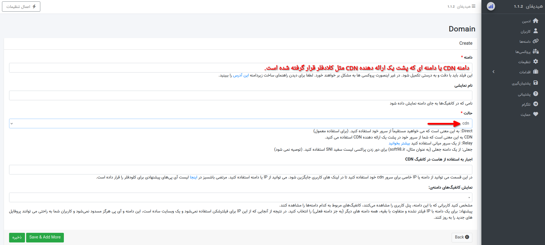The width and height of the screenshot is (545, 245).
Task: Open پشتیبانی menu item
Action: click(524, 94)
